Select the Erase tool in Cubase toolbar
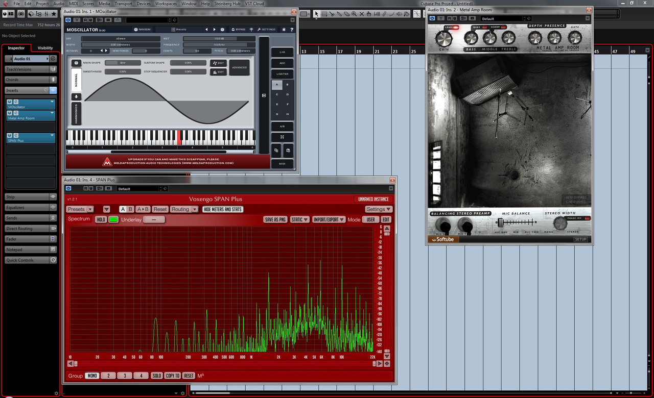 347,14
